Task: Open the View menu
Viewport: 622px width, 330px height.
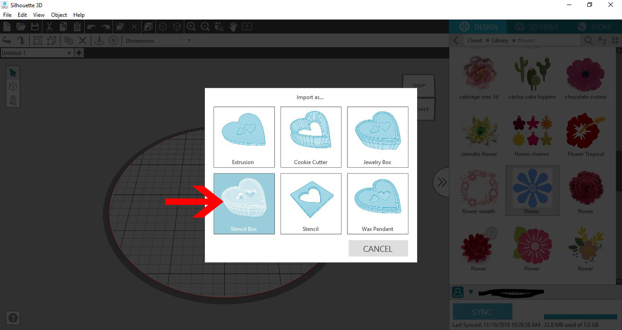Action: click(x=39, y=15)
